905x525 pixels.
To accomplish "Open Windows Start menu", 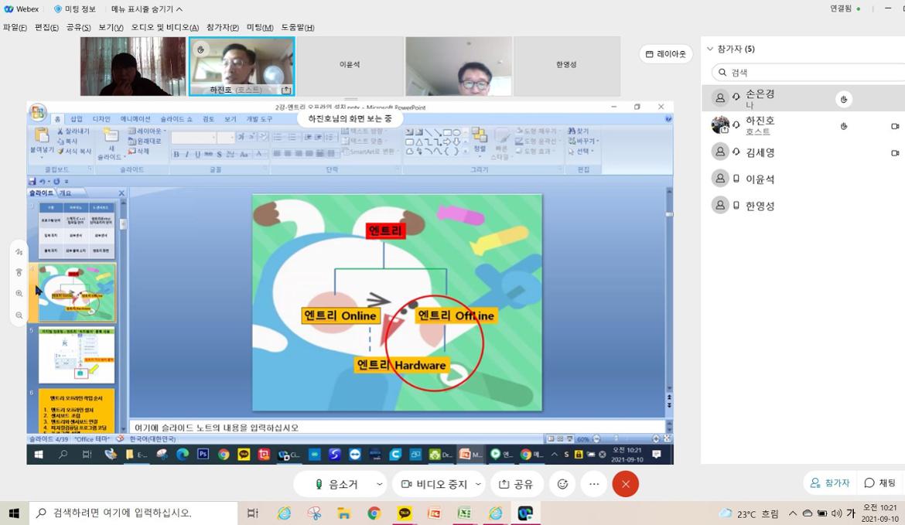I will [x=14, y=513].
